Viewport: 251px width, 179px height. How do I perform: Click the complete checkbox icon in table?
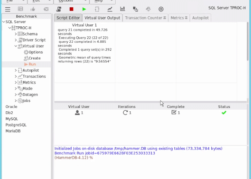pos(174,112)
